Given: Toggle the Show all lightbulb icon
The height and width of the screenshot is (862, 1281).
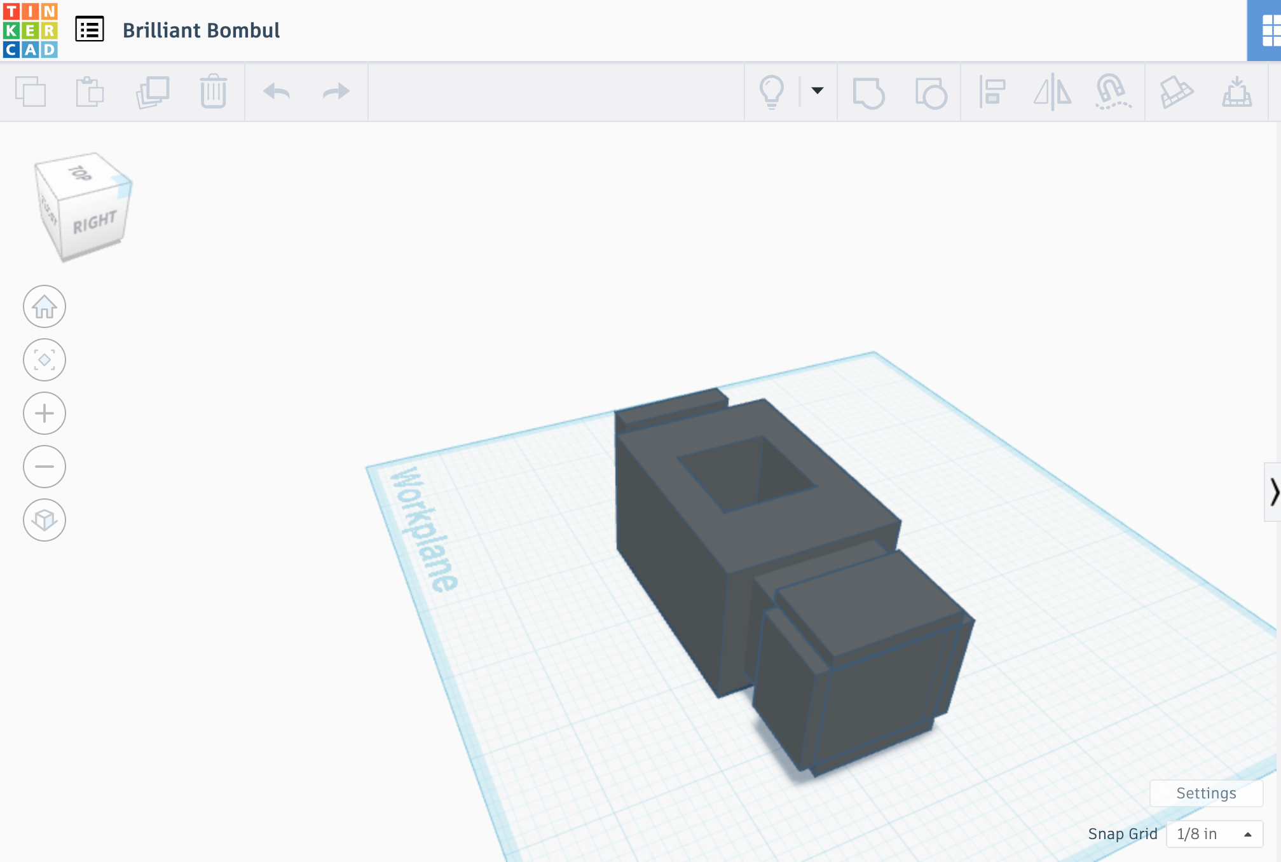Looking at the screenshot, I should click(x=772, y=92).
